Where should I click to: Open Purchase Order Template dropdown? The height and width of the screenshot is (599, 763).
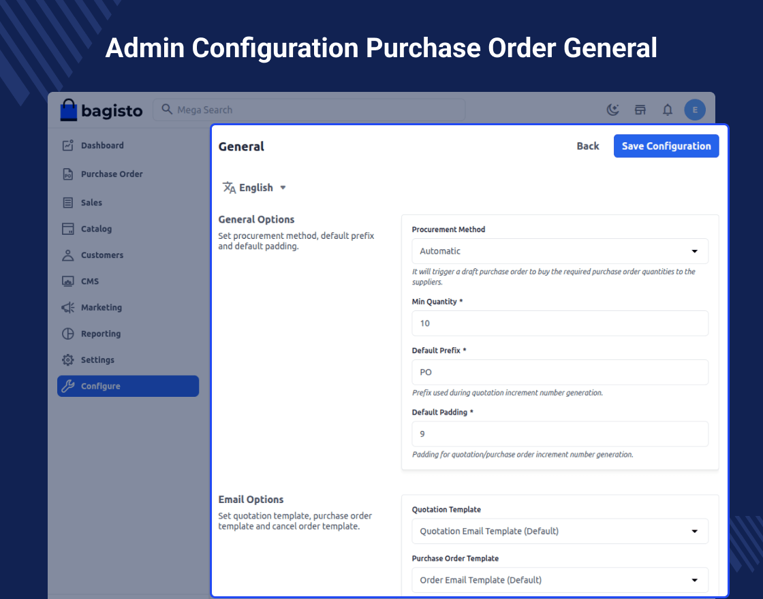[560, 580]
